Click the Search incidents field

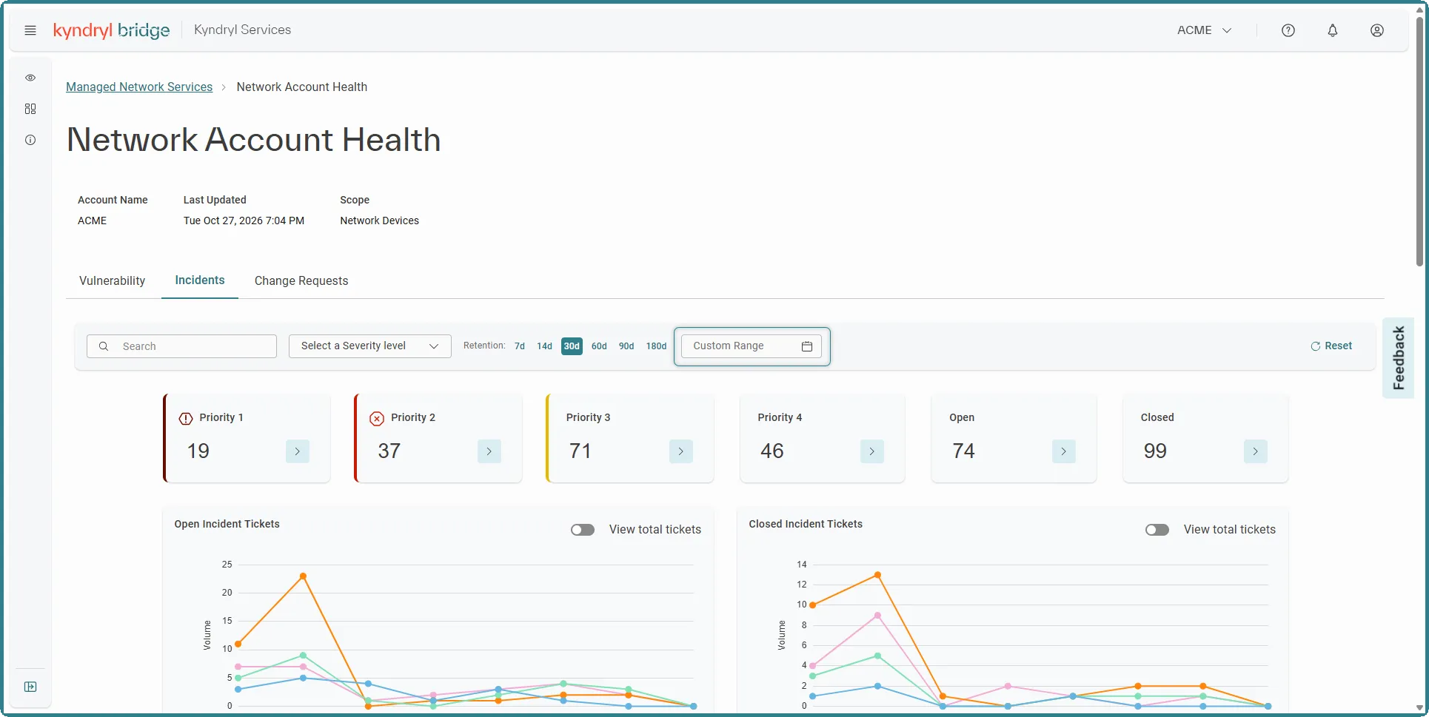point(181,346)
